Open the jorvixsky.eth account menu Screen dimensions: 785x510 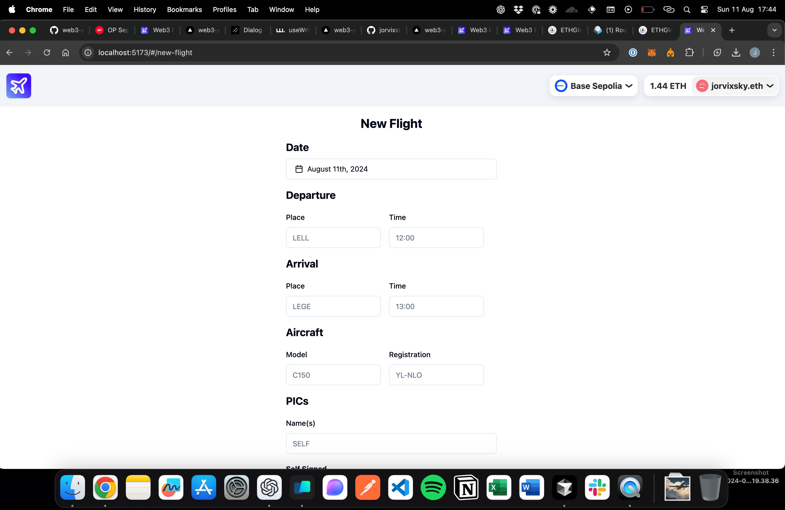click(735, 86)
